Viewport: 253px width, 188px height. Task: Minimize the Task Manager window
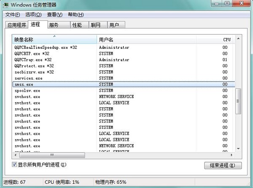pyautogui.click(x=217, y=3)
